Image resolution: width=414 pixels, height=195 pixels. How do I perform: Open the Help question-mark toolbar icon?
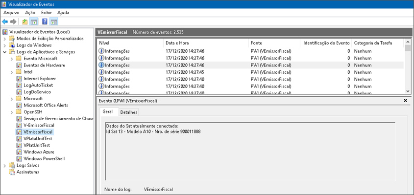[45, 22]
